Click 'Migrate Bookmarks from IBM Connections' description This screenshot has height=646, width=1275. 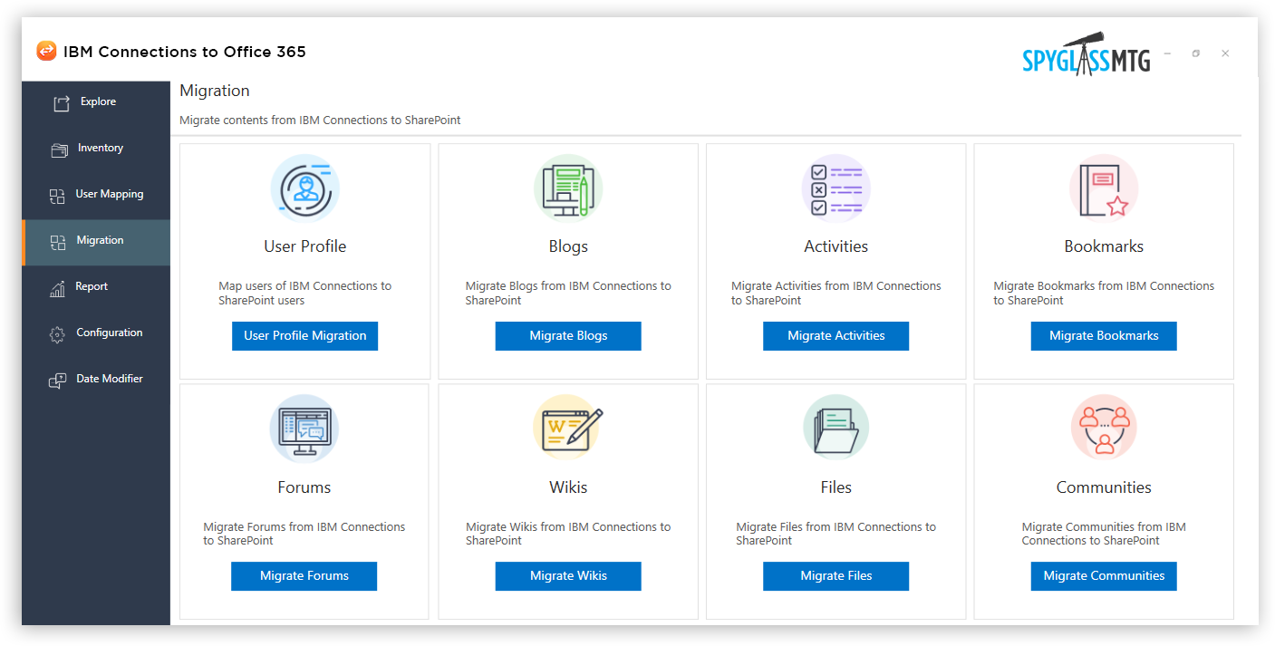click(1104, 293)
